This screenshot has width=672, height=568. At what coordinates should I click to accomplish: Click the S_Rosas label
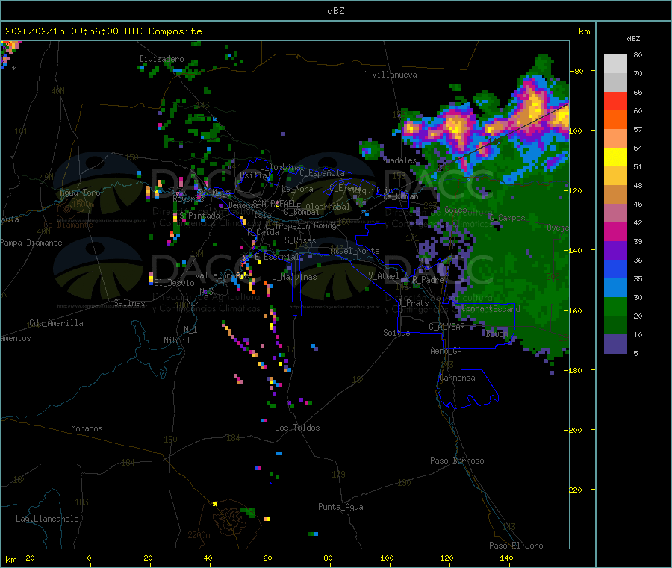tap(300, 240)
